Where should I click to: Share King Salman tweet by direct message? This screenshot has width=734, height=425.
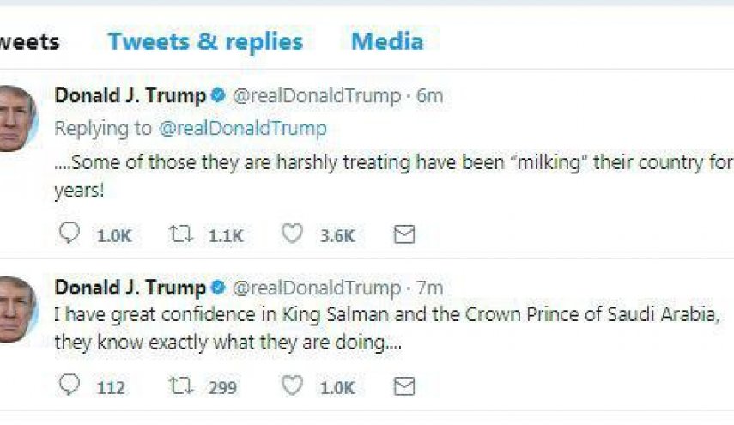point(404,386)
